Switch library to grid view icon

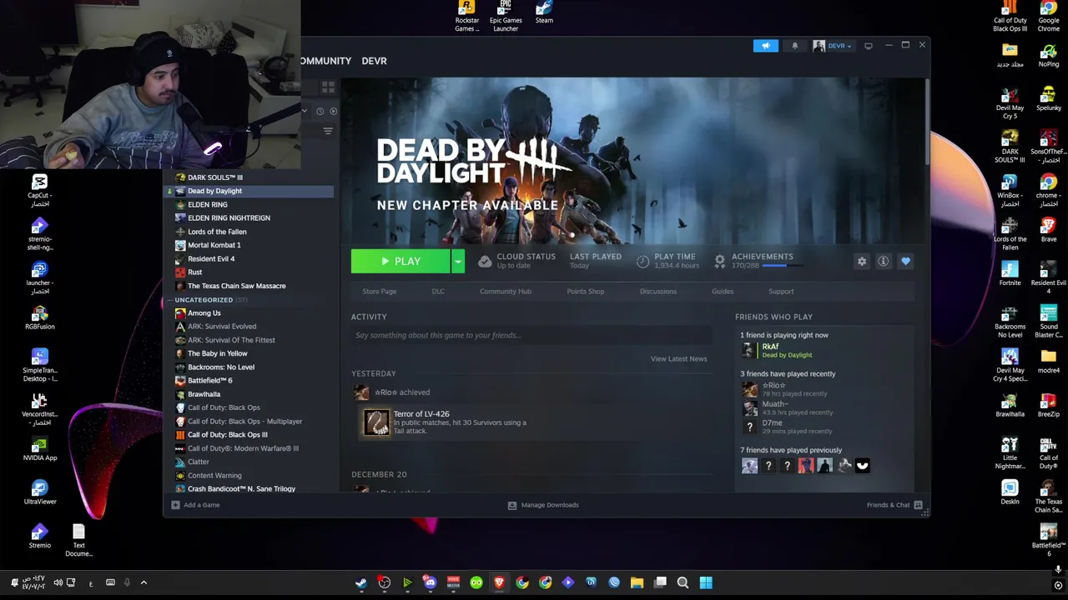328,87
